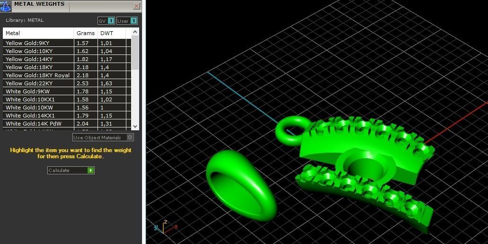Click the metal list scrollbar thumb
Image resolution: width=488 pixels, height=244 pixels.
coord(135,52)
